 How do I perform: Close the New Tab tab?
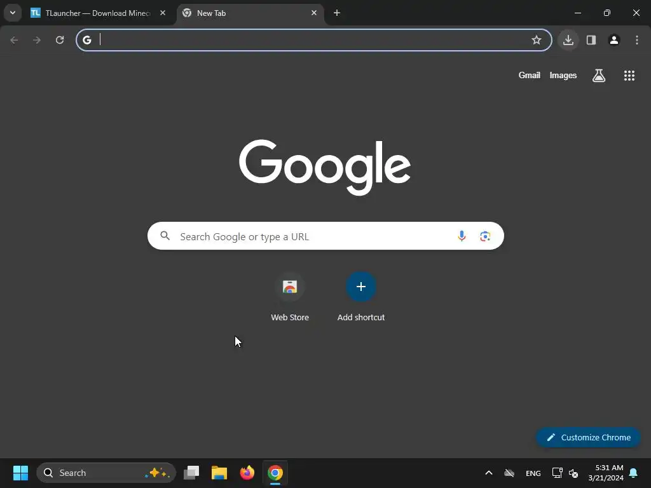pyautogui.click(x=314, y=13)
